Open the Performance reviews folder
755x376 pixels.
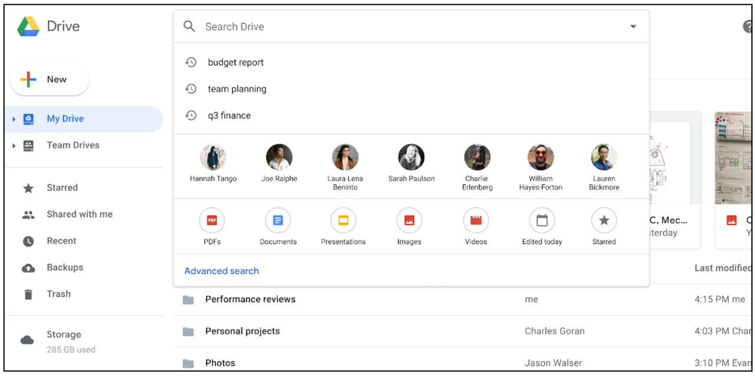tap(250, 299)
